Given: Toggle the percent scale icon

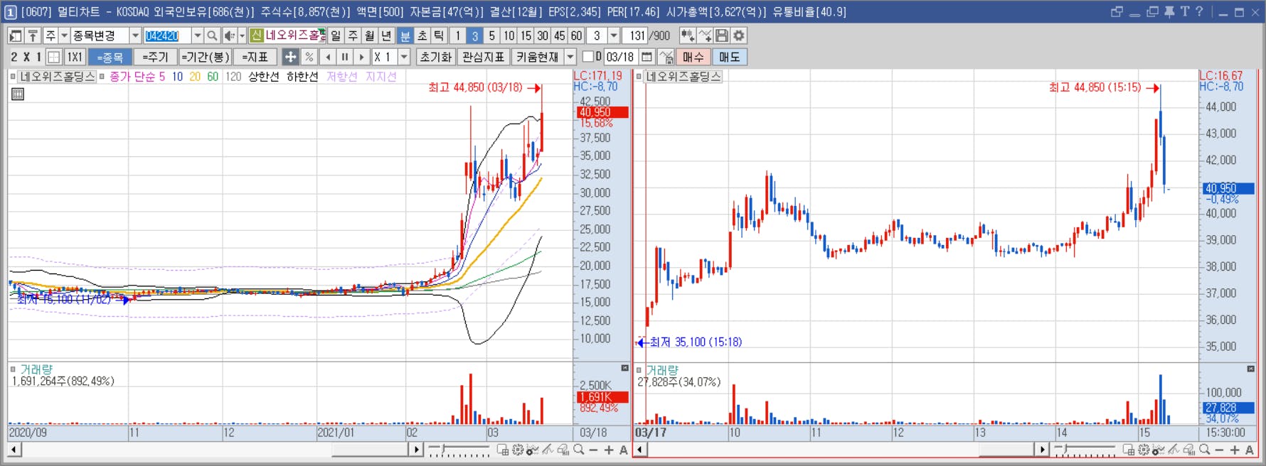Looking at the screenshot, I should [x=309, y=57].
